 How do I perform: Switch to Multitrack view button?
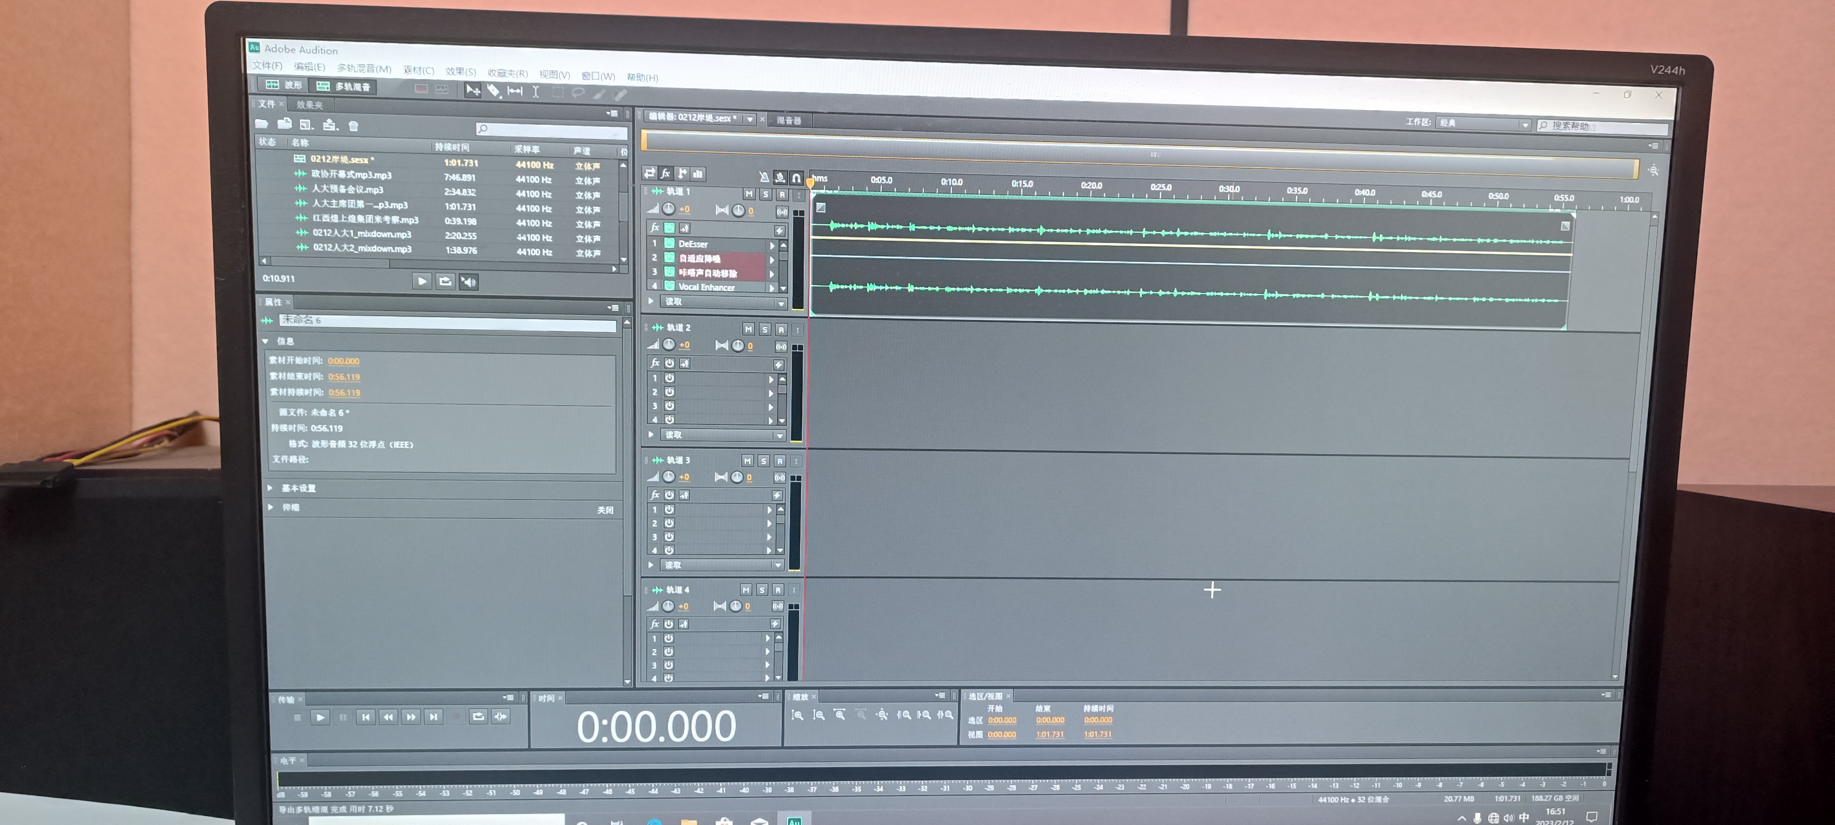tap(344, 86)
